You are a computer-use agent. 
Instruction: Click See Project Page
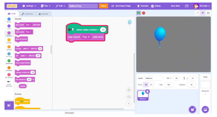click(121, 6)
